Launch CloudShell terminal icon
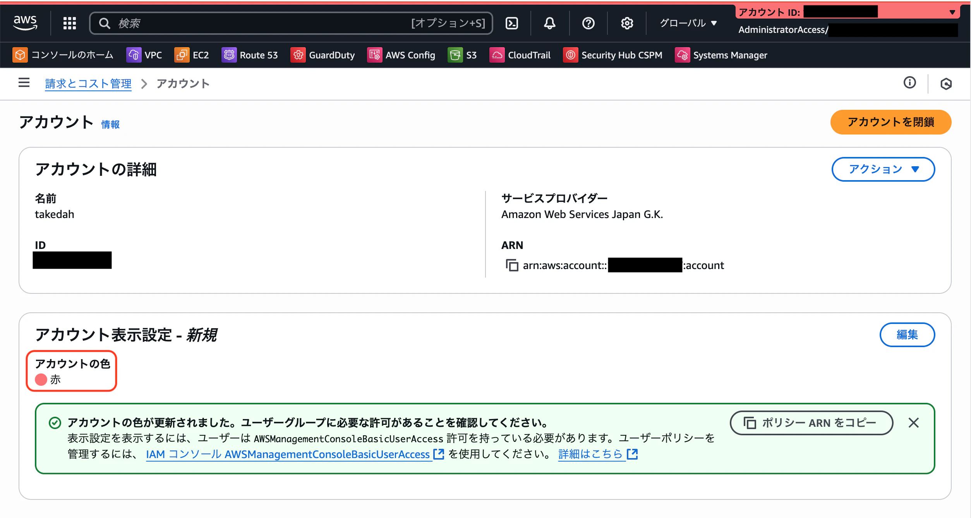 pyautogui.click(x=512, y=23)
